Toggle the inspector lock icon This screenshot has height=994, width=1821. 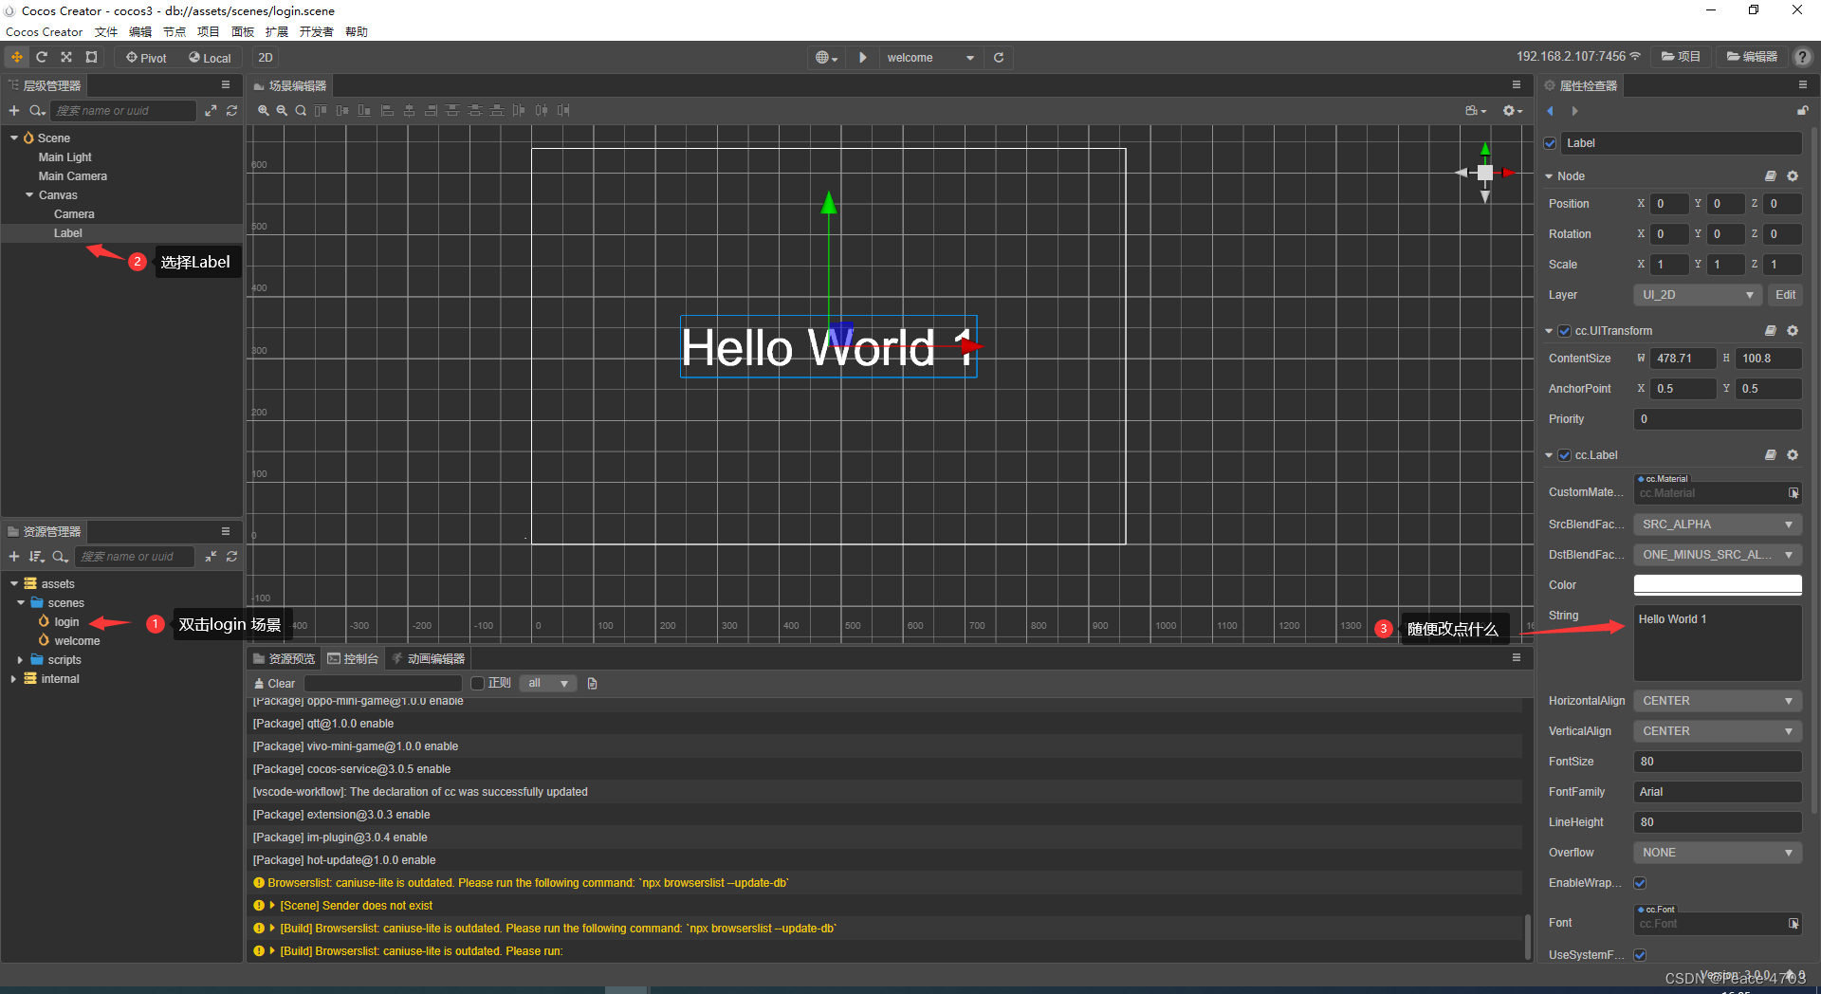click(1802, 111)
